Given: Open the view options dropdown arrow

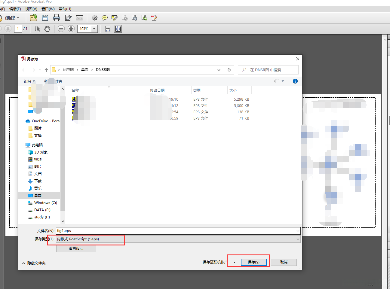Looking at the screenshot, I should [x=283, y=81].
